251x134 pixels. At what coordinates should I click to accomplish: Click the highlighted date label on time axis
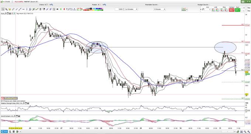click(16, 128)
